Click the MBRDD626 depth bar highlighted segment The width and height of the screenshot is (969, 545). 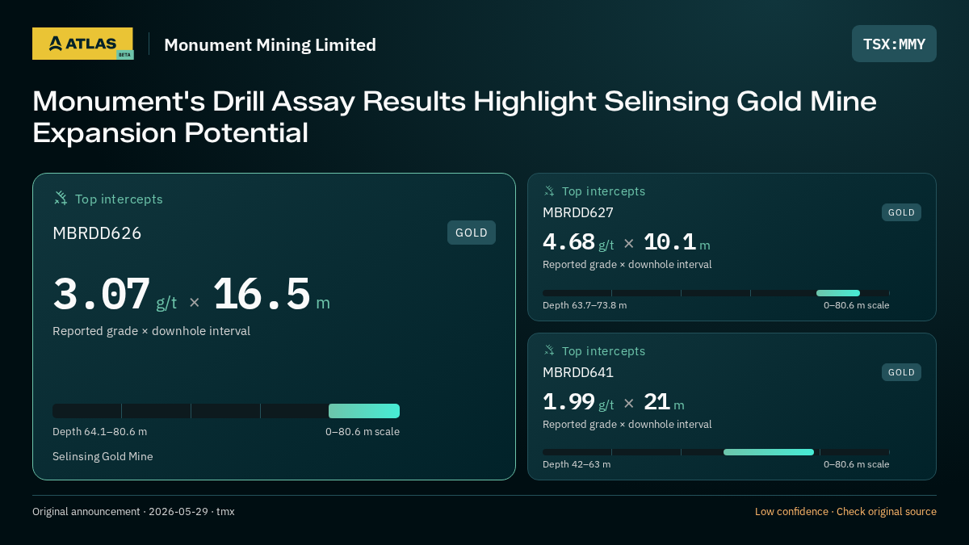click(x=364, y=411)
